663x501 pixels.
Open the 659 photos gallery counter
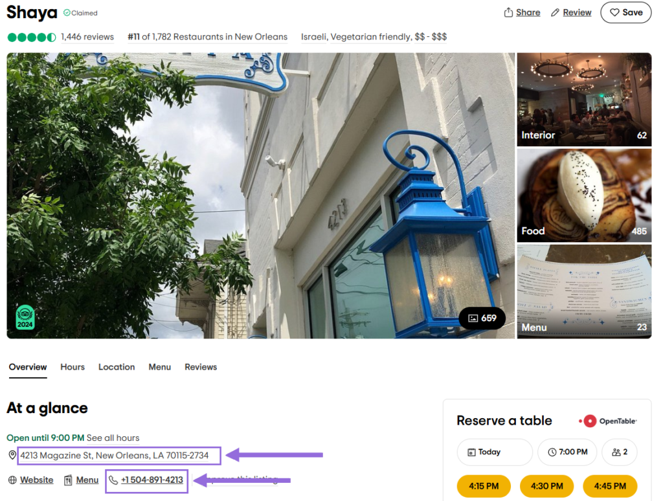pos(482,318)
